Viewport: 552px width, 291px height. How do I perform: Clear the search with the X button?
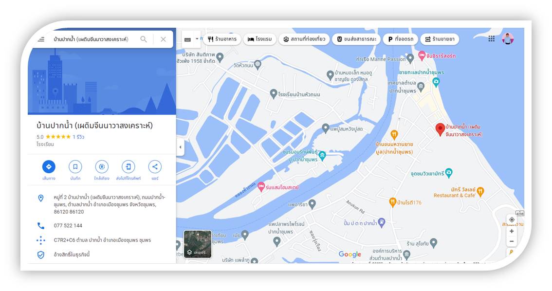164,39
